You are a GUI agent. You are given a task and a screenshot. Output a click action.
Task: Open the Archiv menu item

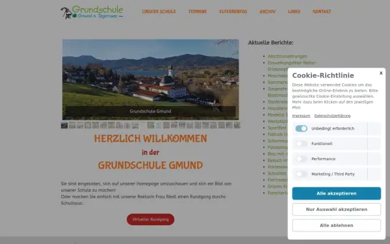(x=268, y=12)
